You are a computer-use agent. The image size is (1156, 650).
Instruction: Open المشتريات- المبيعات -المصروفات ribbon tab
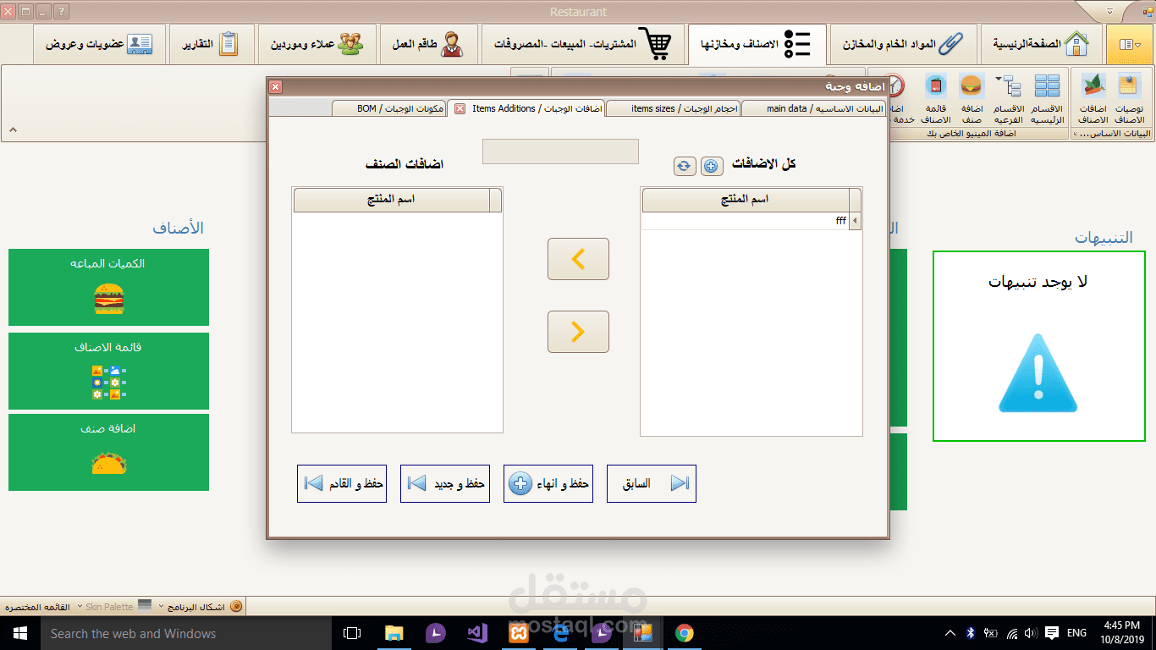pyautogui.click(x=582, y=44)
